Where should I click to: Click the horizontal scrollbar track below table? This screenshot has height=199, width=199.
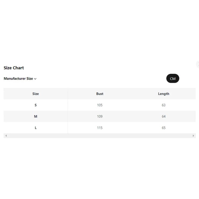point(99,136)
